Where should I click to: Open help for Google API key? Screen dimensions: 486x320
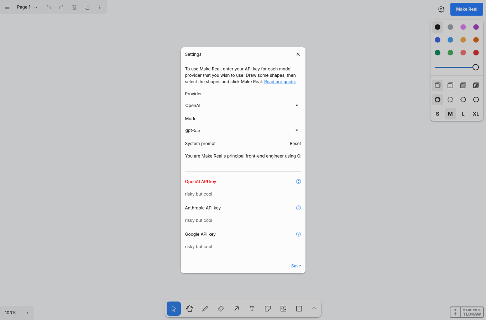click(298, 234)
